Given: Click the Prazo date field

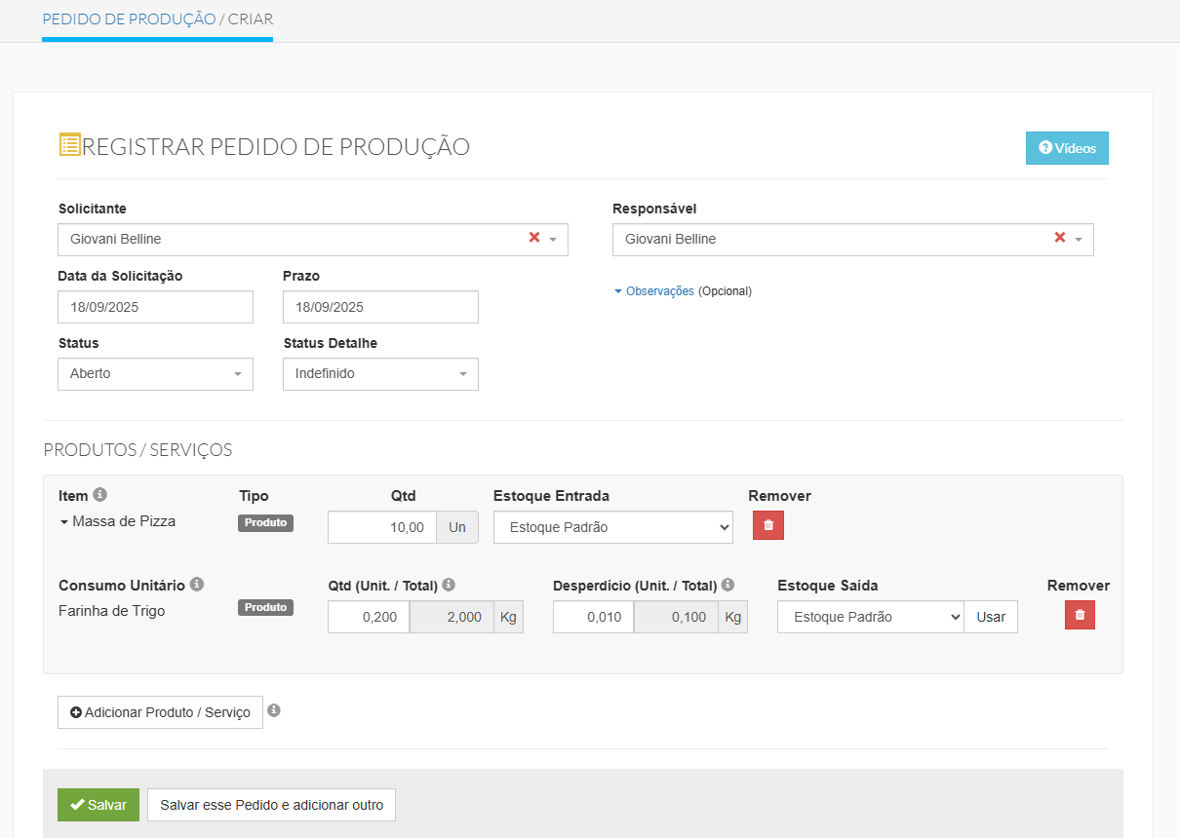Looking at the screenshot, I should point(380,307).
